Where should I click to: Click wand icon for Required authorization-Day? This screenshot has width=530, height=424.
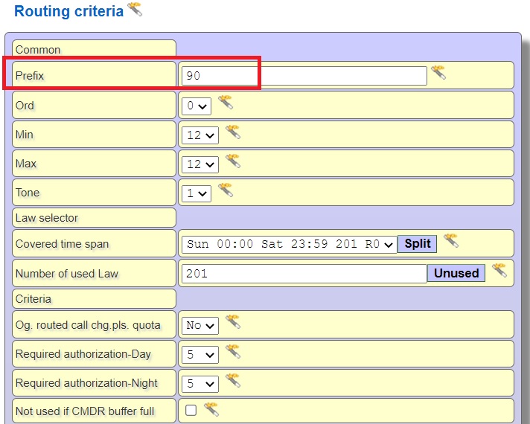coord(233,352)
